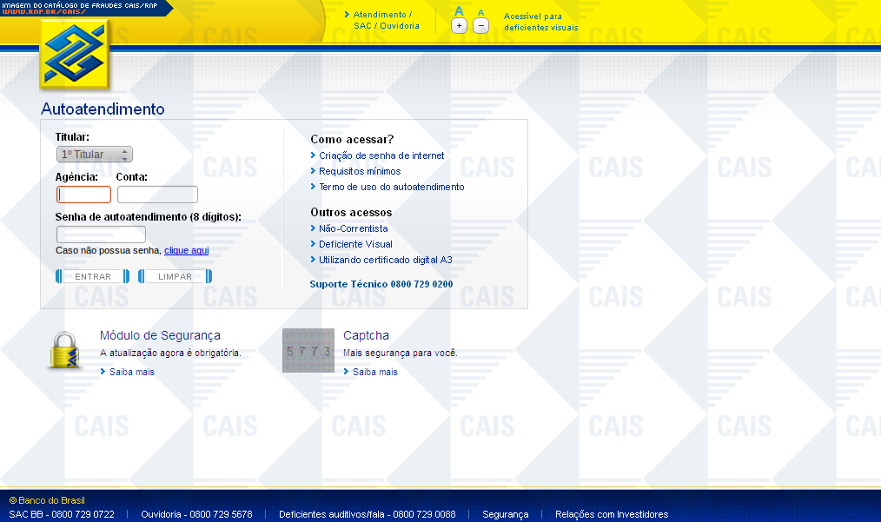This screenshot has height=522, width=881.
Task: Click the Conta input field
Action: (157, 195)
